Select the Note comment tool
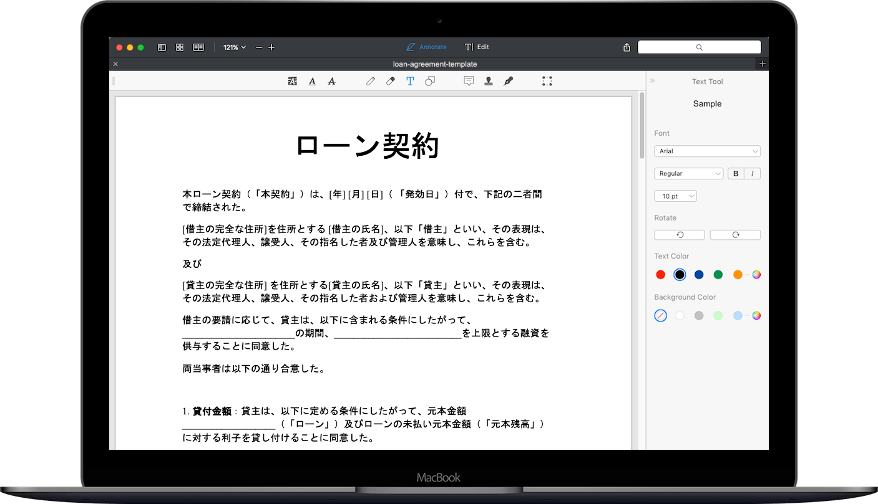 click(469, 81)
